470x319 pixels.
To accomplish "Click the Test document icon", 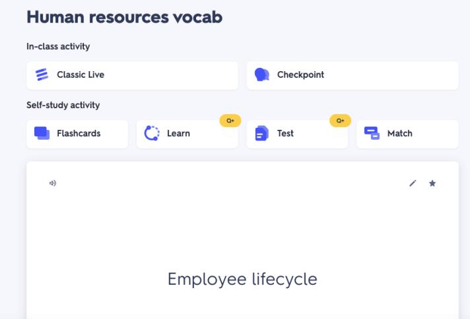I will pos(262,133).
